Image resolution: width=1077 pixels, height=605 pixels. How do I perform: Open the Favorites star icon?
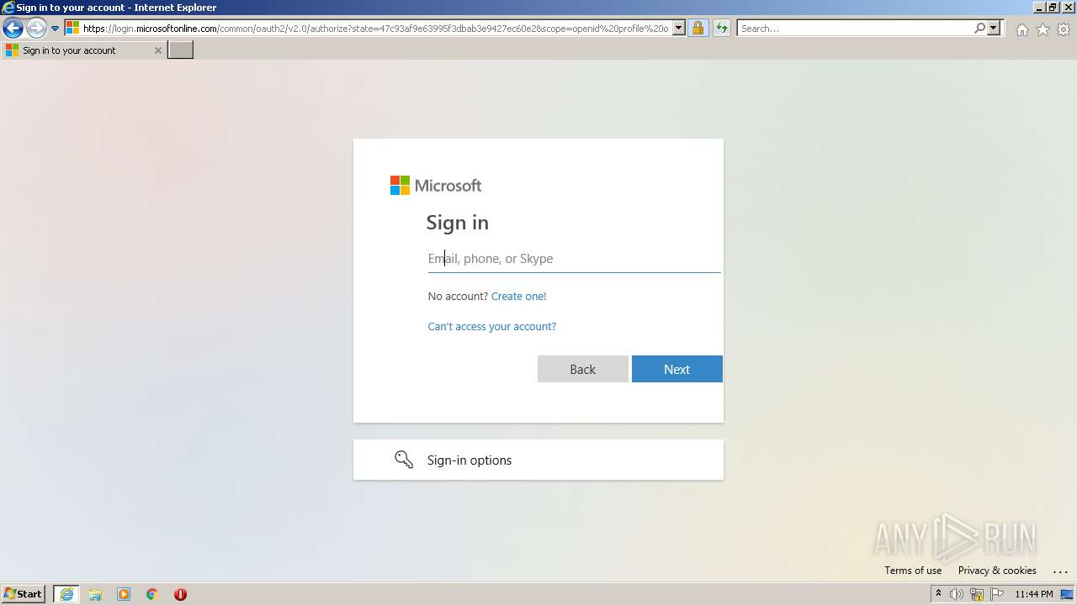click(1043, 29)
